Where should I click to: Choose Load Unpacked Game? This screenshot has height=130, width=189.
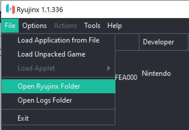click(58, 54)
